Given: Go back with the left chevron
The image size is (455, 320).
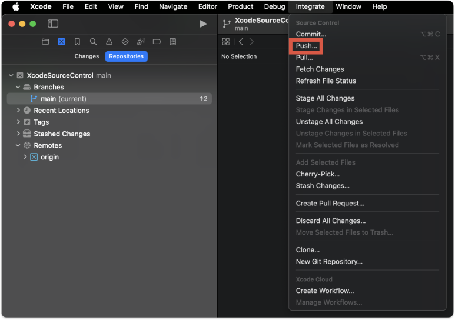Looking at the screenshot, I should [241, 42].
